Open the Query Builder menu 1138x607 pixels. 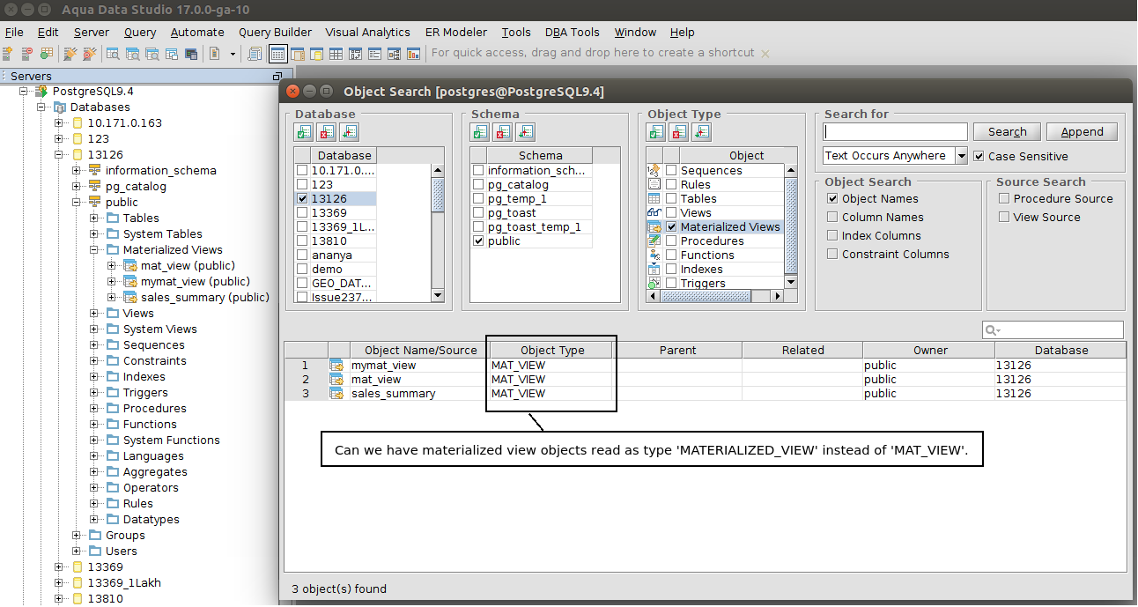click(275, 32)
